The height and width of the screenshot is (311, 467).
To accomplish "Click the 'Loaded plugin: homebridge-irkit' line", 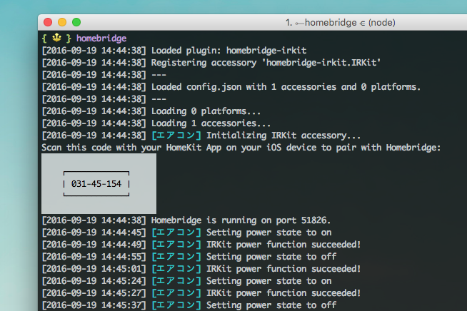I will (174, 51).
